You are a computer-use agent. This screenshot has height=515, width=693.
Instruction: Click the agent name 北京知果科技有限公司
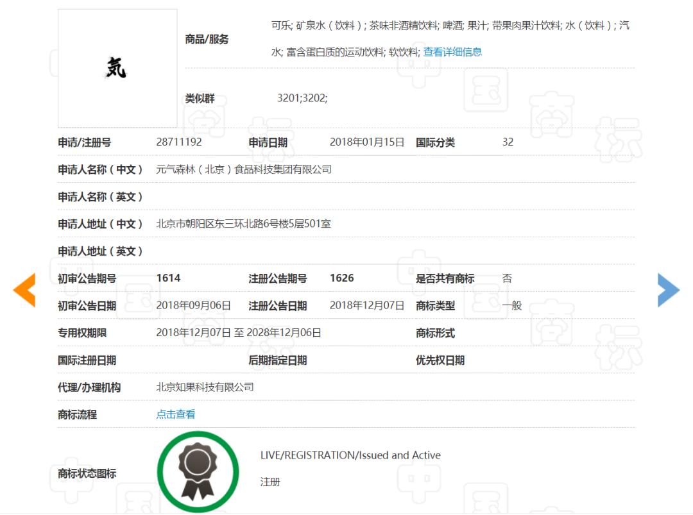tap(205, 387)
